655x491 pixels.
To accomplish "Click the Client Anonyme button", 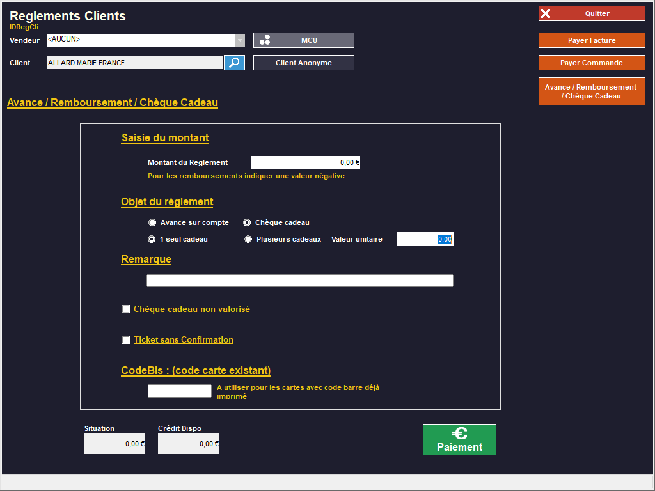I will [304, 63].
